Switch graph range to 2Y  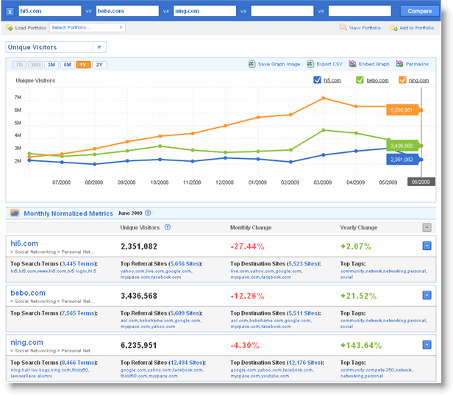click(x=99, y=65)
